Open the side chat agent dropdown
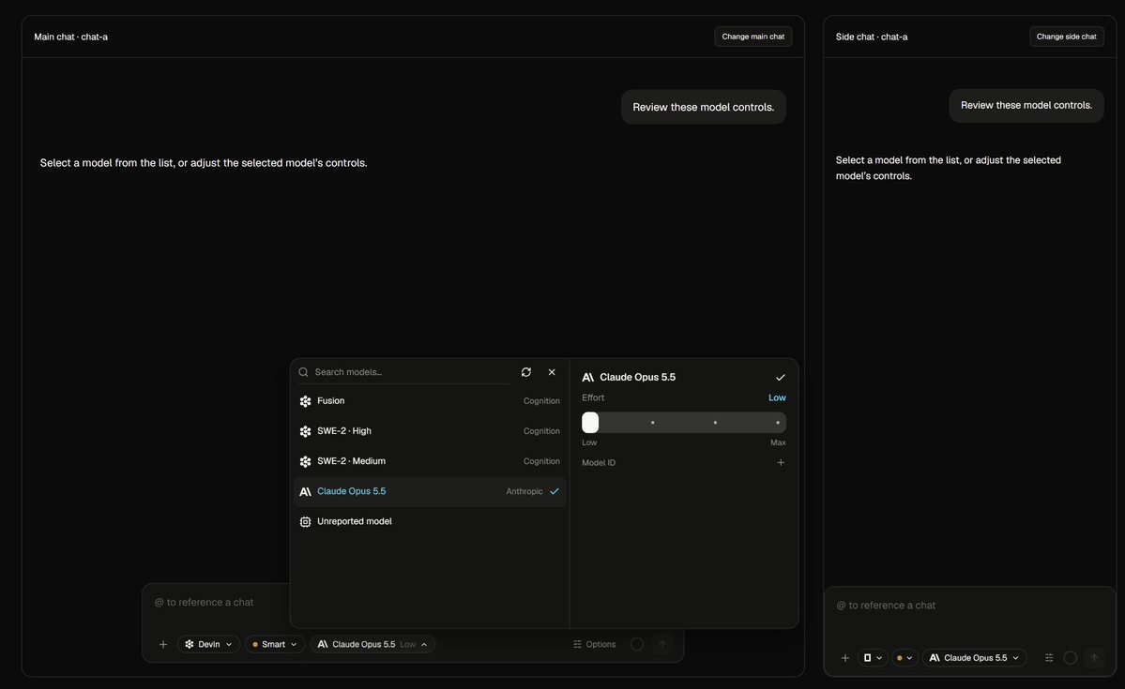The width and height of the screenshot is (1125, 689). tap(873, 657)
